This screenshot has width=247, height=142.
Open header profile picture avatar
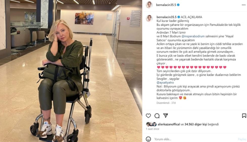[149, 5]
